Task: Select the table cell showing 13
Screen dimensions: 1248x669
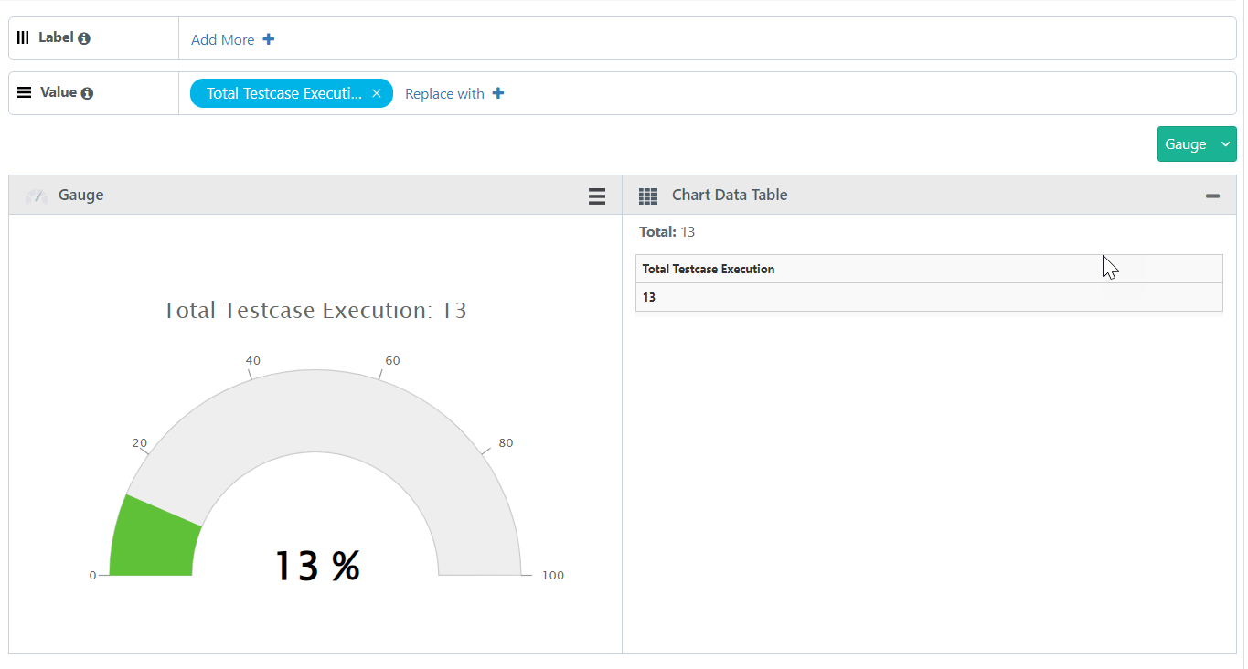Action: pyautogui.click(x=649, y=297)
